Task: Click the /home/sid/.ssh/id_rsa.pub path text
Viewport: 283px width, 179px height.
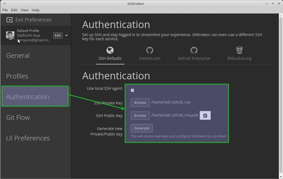Action: point(175,115)
